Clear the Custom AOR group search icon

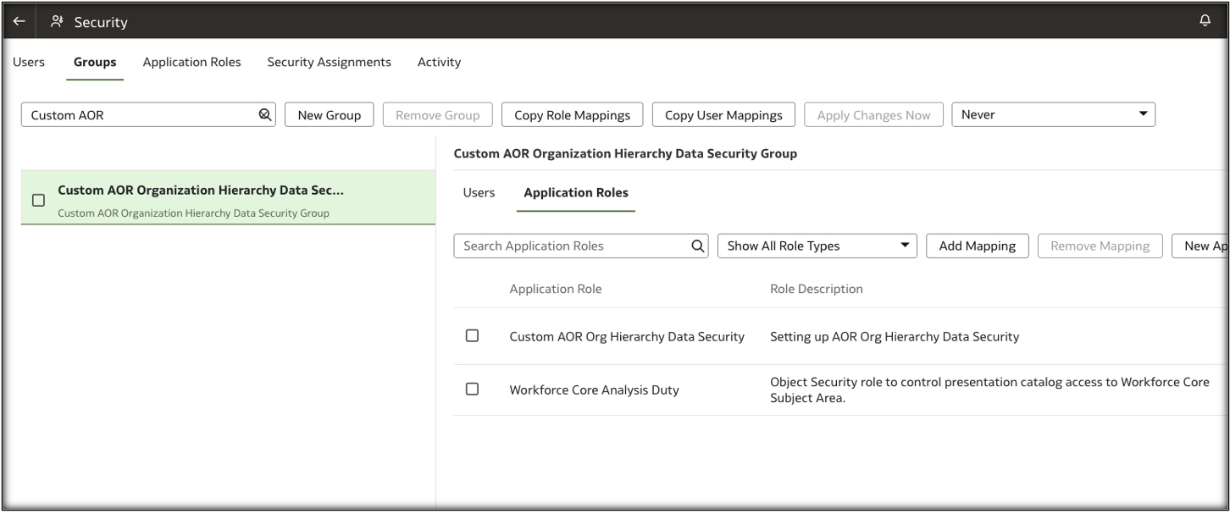tap(265, 115)
